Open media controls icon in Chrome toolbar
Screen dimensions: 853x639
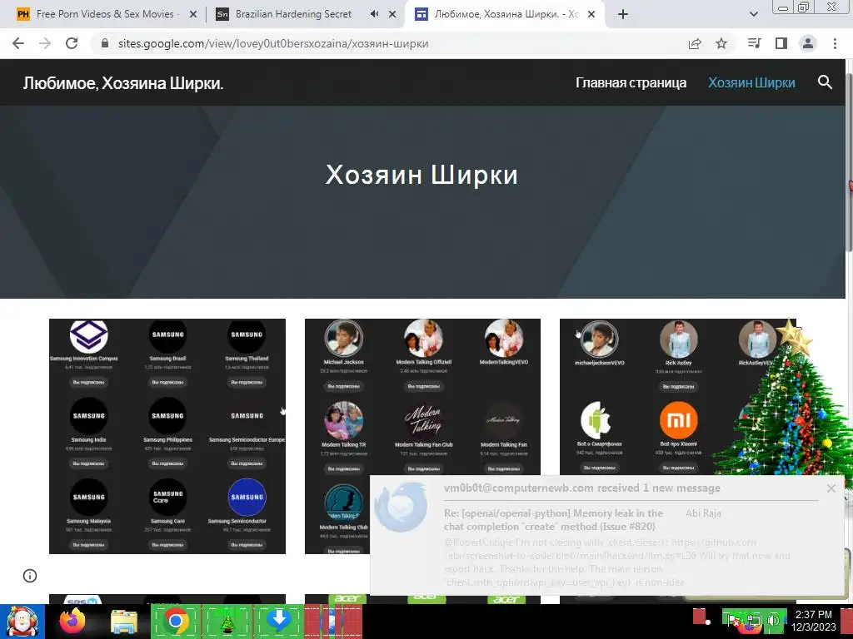pos(754,43)
